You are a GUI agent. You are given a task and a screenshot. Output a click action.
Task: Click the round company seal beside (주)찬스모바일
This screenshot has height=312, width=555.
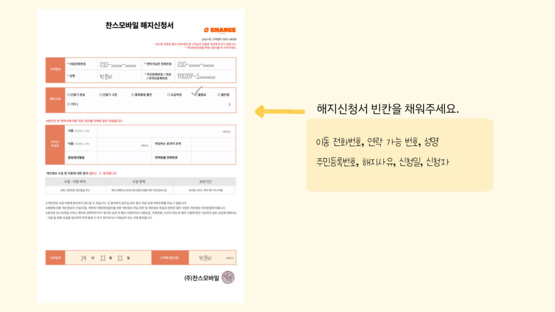point(228,277)
